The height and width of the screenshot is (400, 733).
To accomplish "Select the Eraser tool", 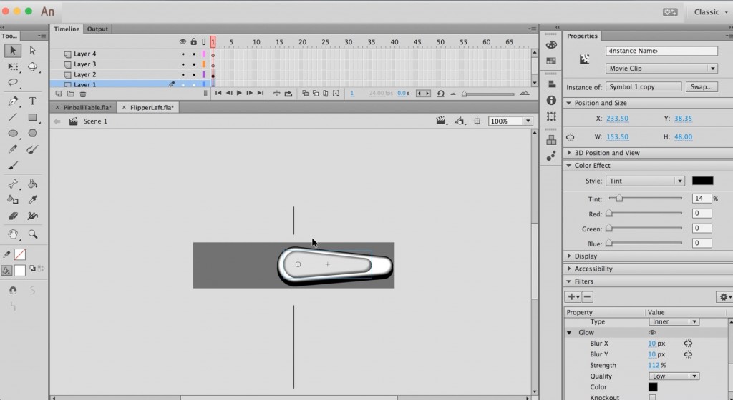I will (x=13, y=216).
